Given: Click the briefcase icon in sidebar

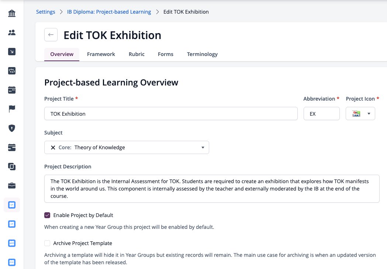Looking at the screenshot, I should 11,186.
